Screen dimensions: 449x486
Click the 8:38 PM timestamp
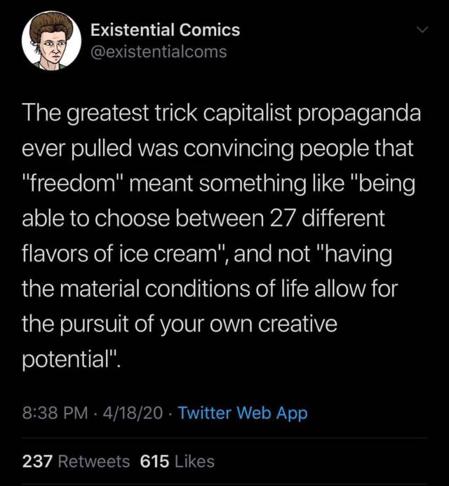55,413
